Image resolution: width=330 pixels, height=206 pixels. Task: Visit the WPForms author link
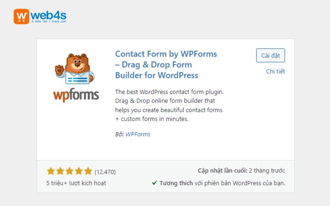138,134
